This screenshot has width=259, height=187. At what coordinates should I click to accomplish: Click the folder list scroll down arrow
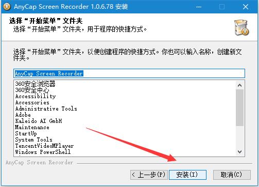coord(239,152)
